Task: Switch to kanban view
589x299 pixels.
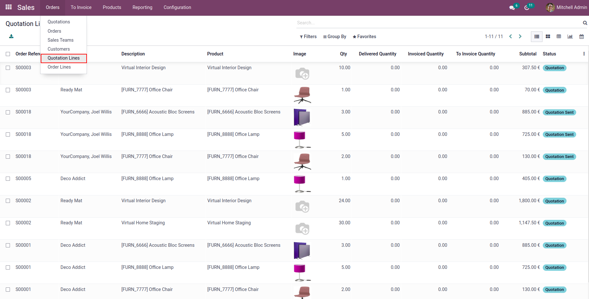Action: [x=548, y=37]
